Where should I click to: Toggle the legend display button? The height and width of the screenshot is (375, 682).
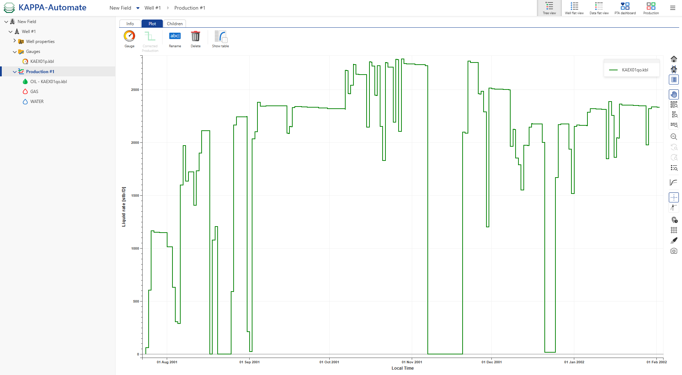673,80
